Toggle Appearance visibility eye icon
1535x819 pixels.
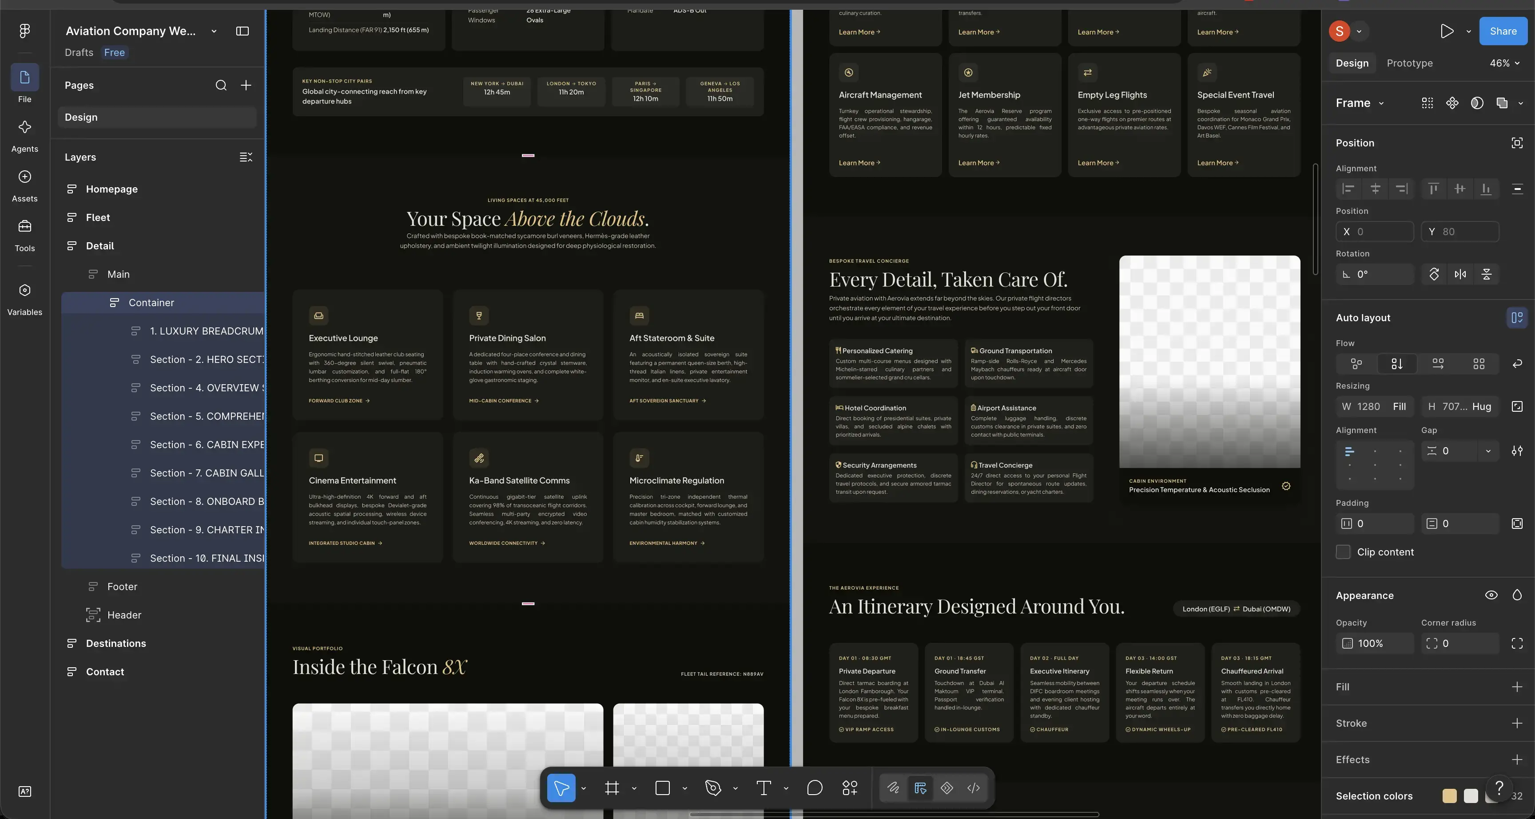tap(1491, 595)
